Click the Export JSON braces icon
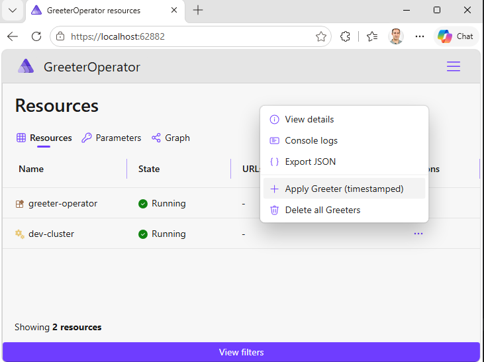Image resolution: width=484 pixels, height=362 pixels. point(274,161)
